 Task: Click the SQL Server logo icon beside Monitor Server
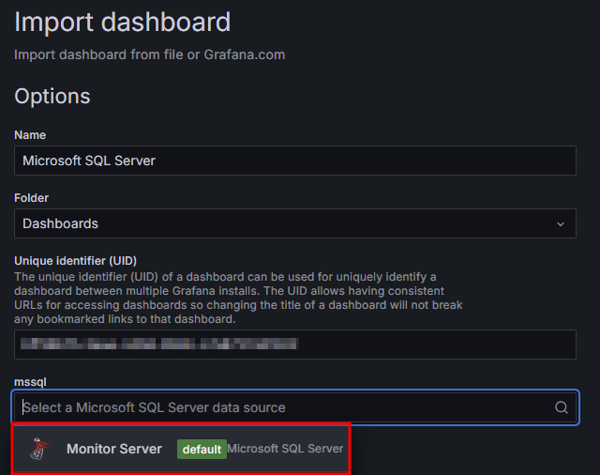click(39, 449)
